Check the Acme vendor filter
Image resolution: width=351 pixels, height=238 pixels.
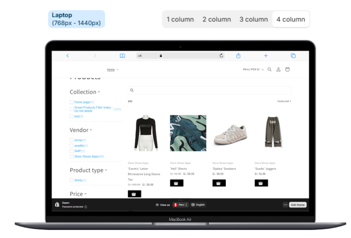coord(71,140)
